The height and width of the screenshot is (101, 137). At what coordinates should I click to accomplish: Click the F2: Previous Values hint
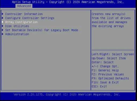(x=108, y=74)
